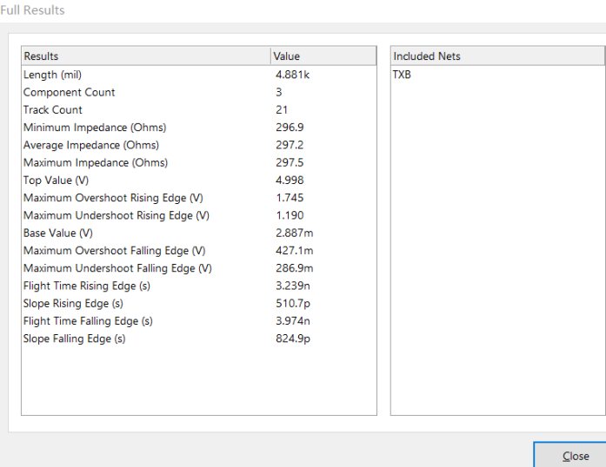
Task: Select Maximum Overshoot Rising Edge (V) row
Action: pyautogui.click(x=199, y=198)
